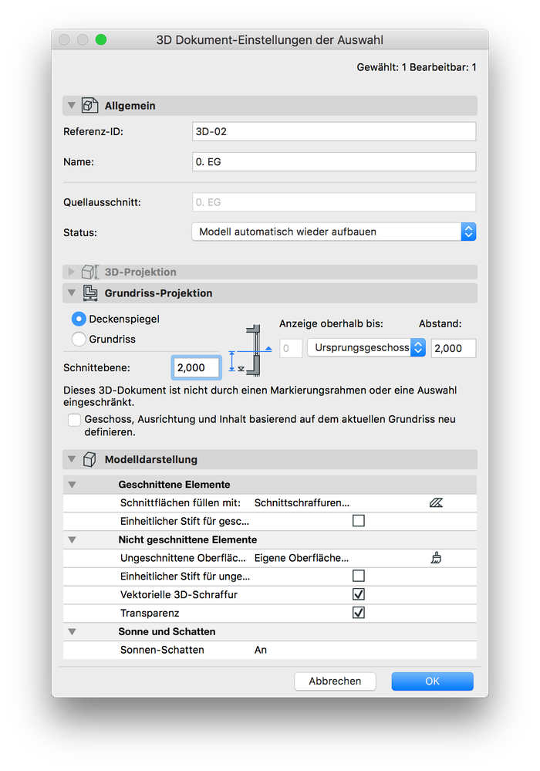Click the Schnittschraffuren hatch fill icon
The height and width of the screenshot is (771, 540).
pos(436,502)
